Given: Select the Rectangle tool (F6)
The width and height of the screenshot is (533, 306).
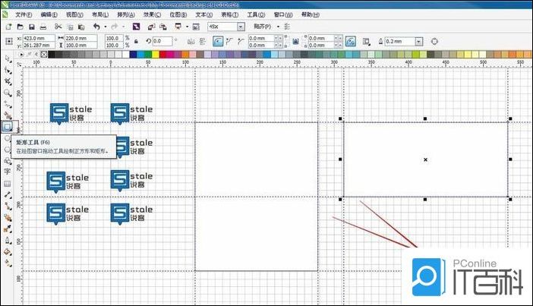Looking at the screenshot, I should pos(7,127).
